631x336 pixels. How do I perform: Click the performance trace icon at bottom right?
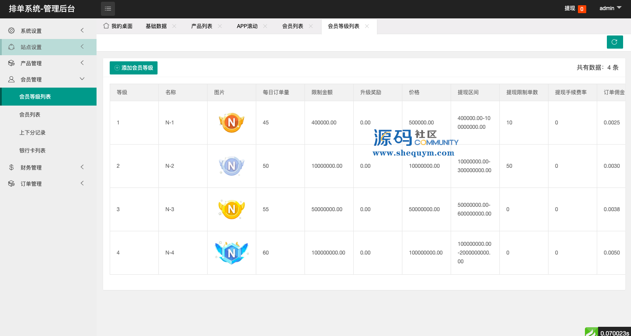(x=591, y=332)
